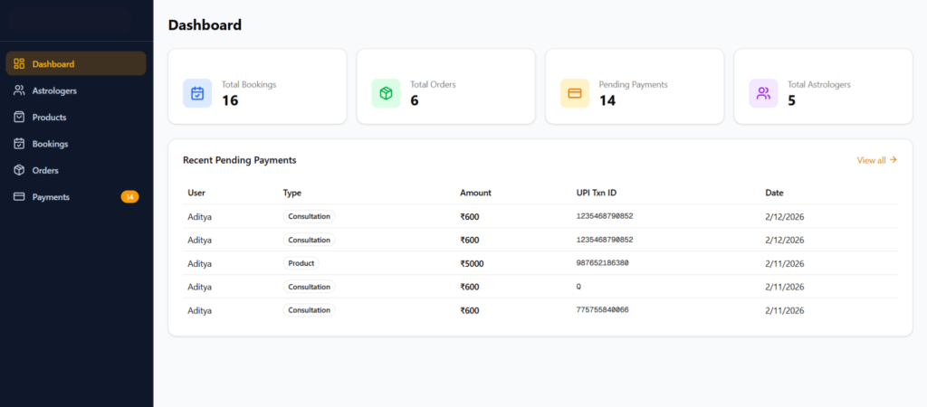Viewport: 927px width, 407px height.
Task: Click the Products bag icon in sidebar
Action: [x=19, y=117]
